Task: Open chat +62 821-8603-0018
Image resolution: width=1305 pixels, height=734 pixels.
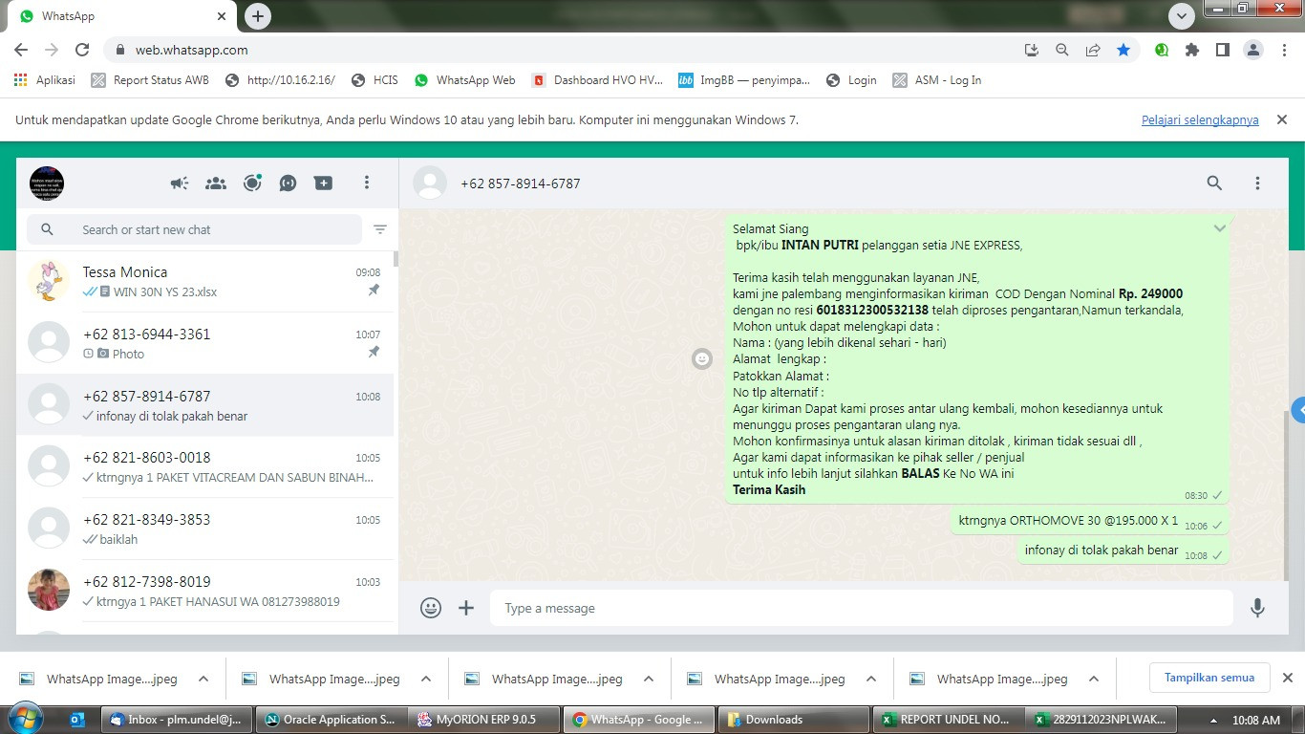Action: tap(204, 466)
